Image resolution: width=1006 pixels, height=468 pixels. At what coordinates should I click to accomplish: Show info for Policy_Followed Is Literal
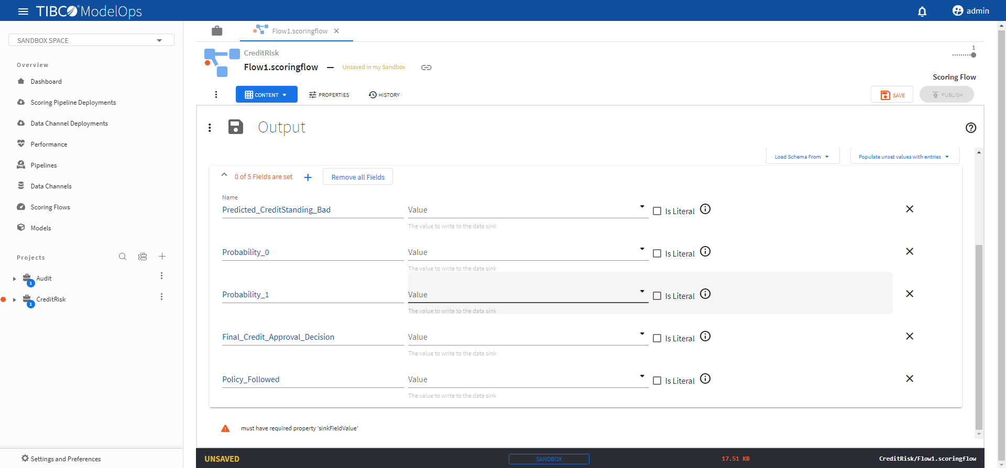[x=705, y=378]
